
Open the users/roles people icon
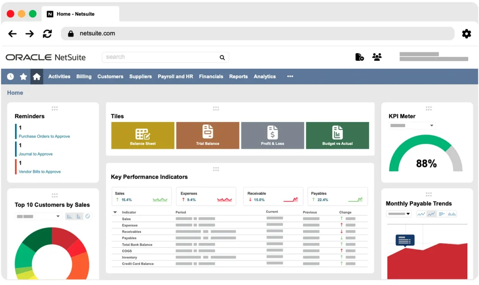[377, 57]
